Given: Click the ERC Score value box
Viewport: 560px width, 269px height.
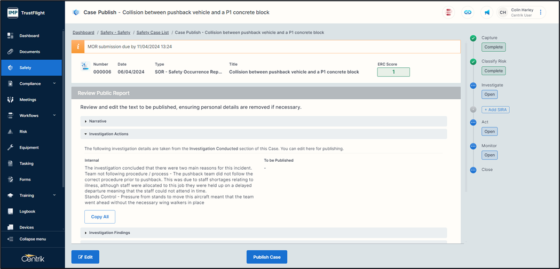Looking at the screenshot, I should [393, 72].
